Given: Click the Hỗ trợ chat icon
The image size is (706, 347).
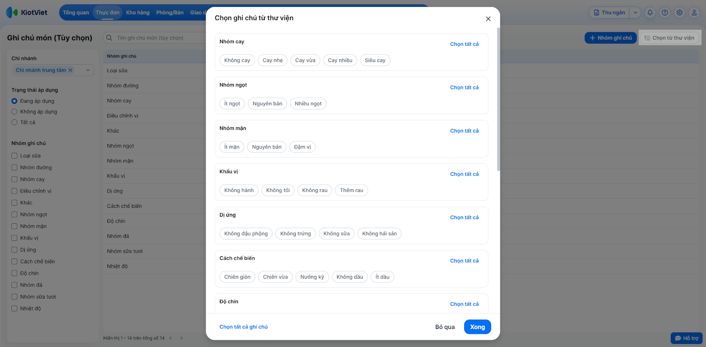Looking at the screenshot, I should point(687,338).
